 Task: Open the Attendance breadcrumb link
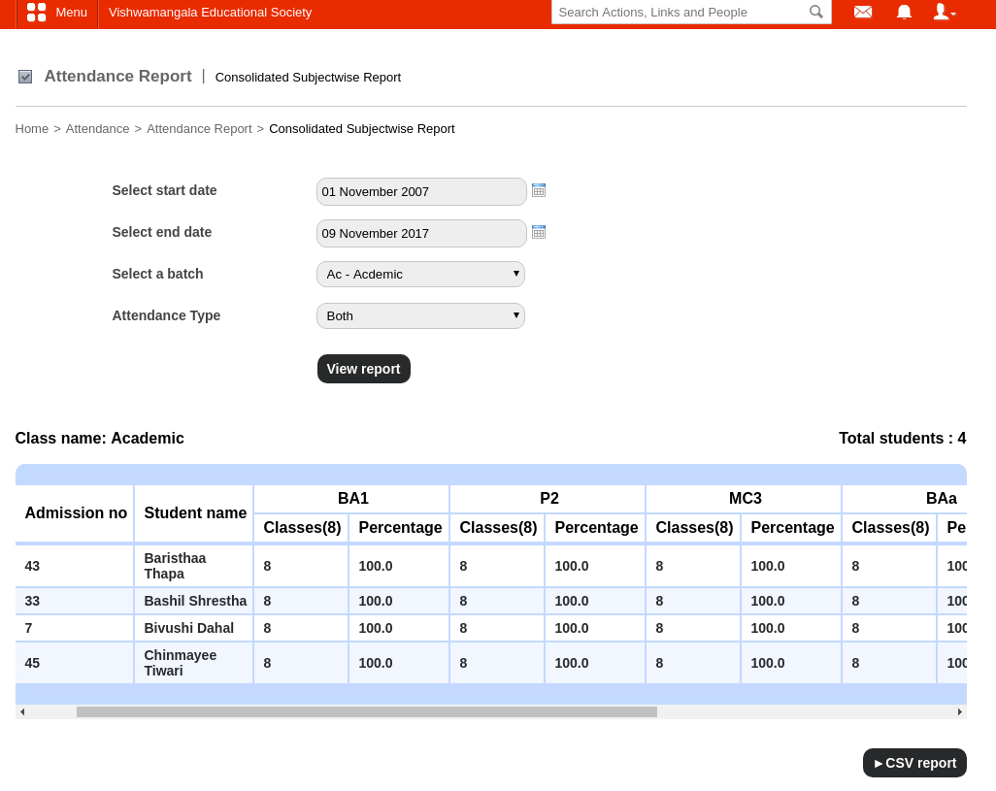tap(97, 129)
